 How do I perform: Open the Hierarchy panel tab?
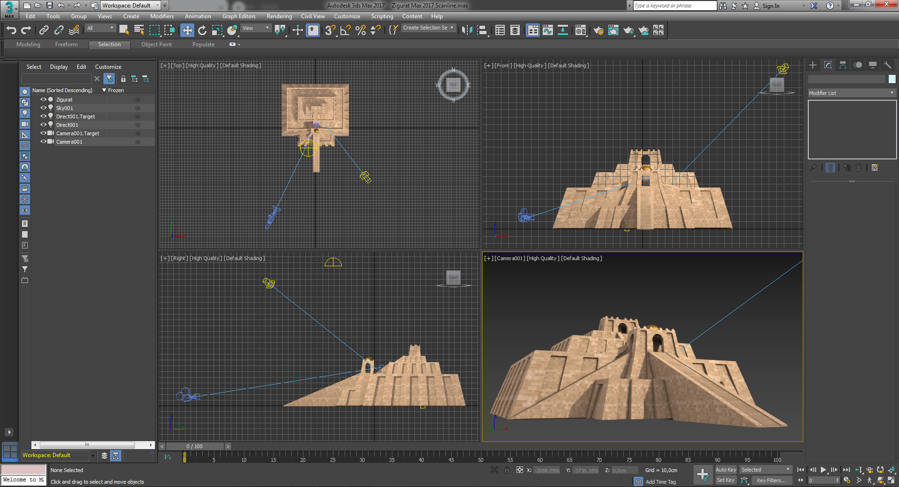point(843,65)
